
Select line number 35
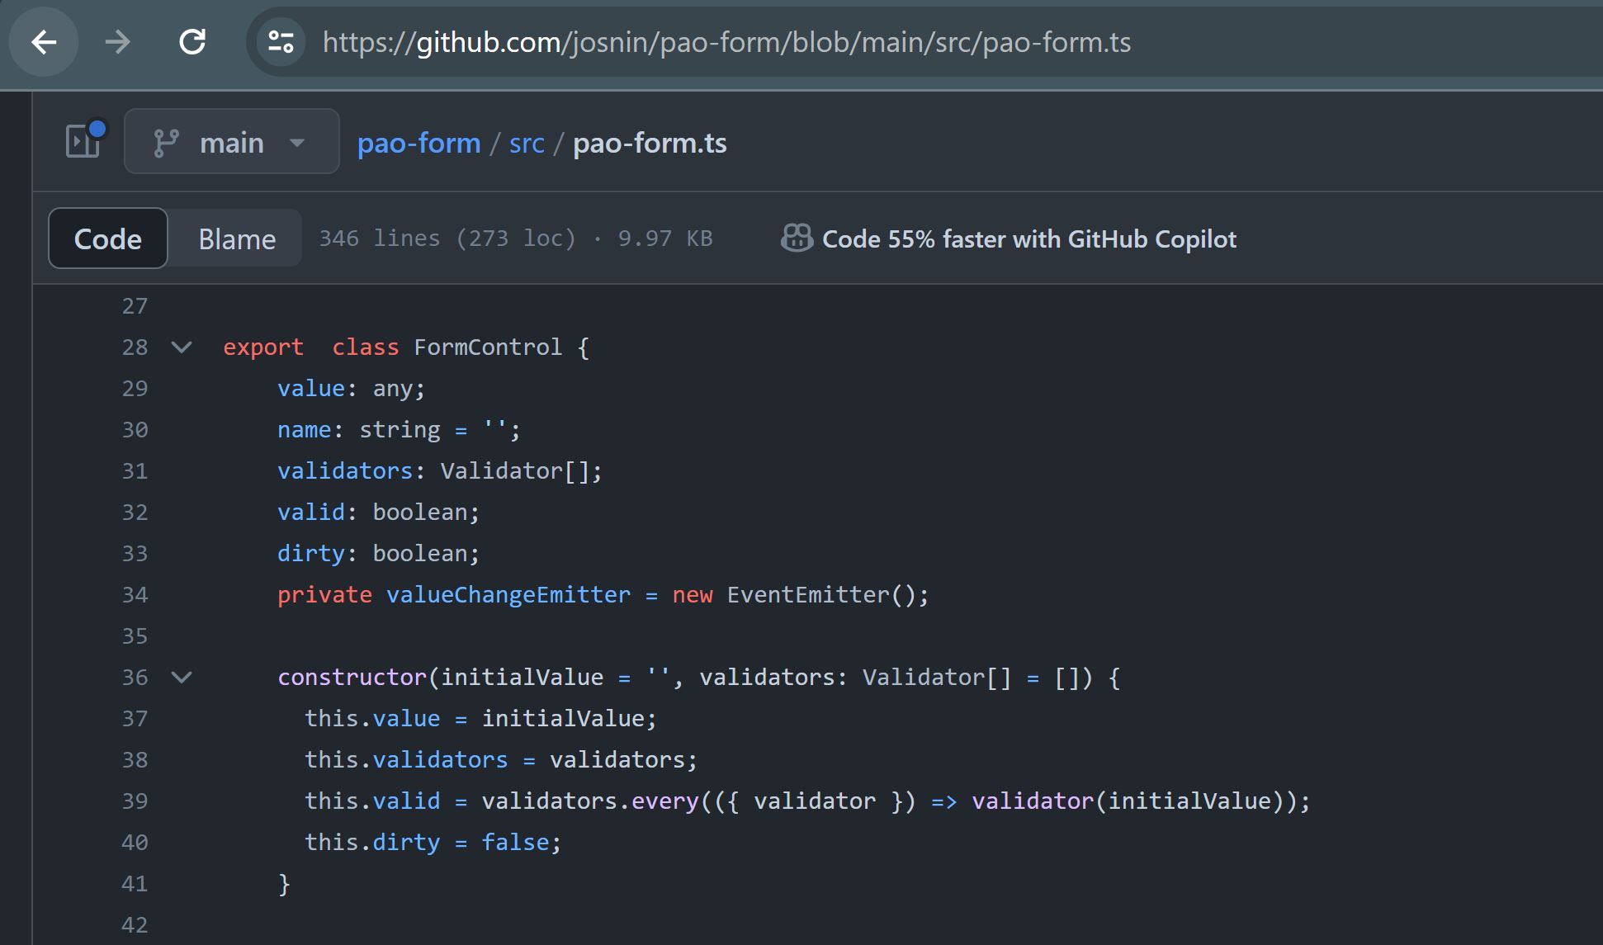(135, 636)
